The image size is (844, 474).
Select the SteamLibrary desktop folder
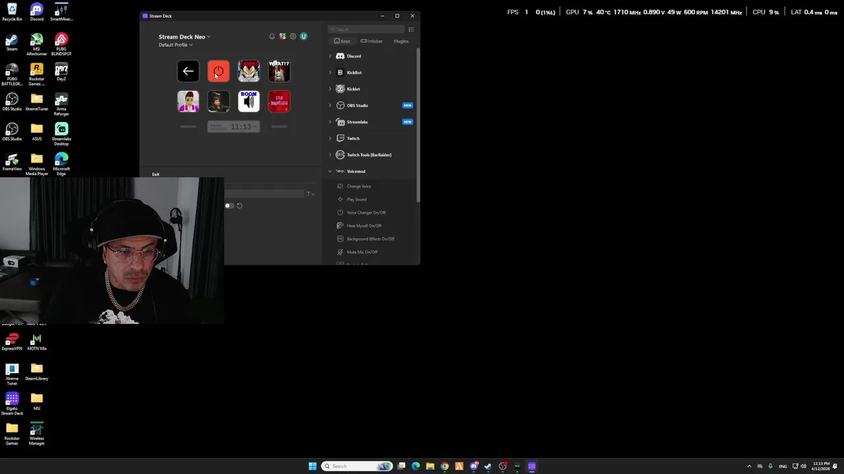37,373
